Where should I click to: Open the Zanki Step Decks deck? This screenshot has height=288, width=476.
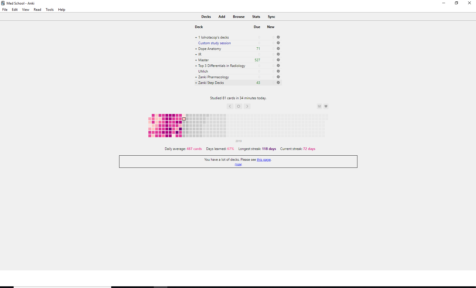(211, 83)
